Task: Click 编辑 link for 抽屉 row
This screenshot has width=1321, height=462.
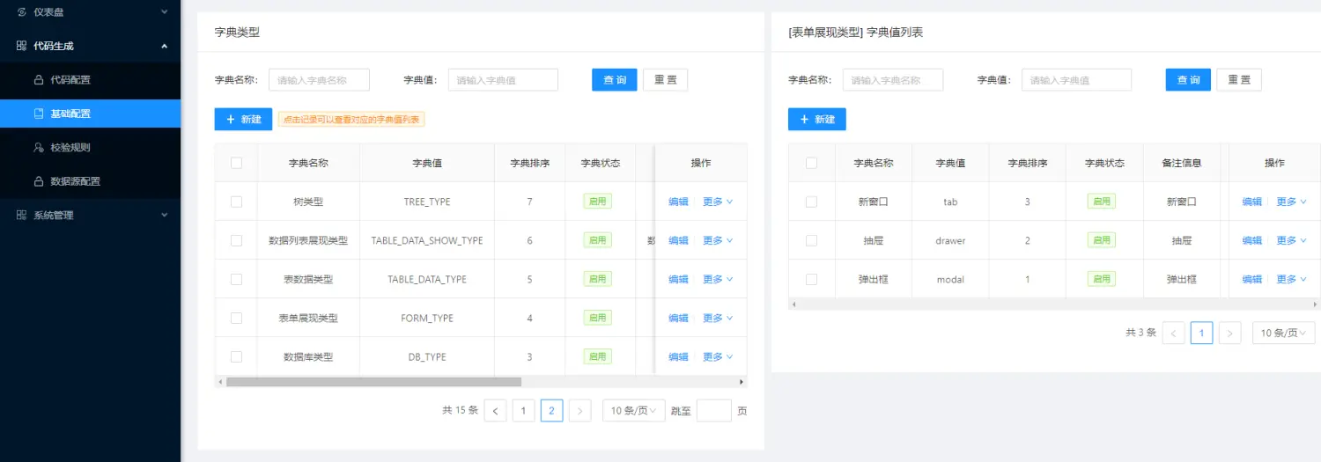Action: (1251, 240)
